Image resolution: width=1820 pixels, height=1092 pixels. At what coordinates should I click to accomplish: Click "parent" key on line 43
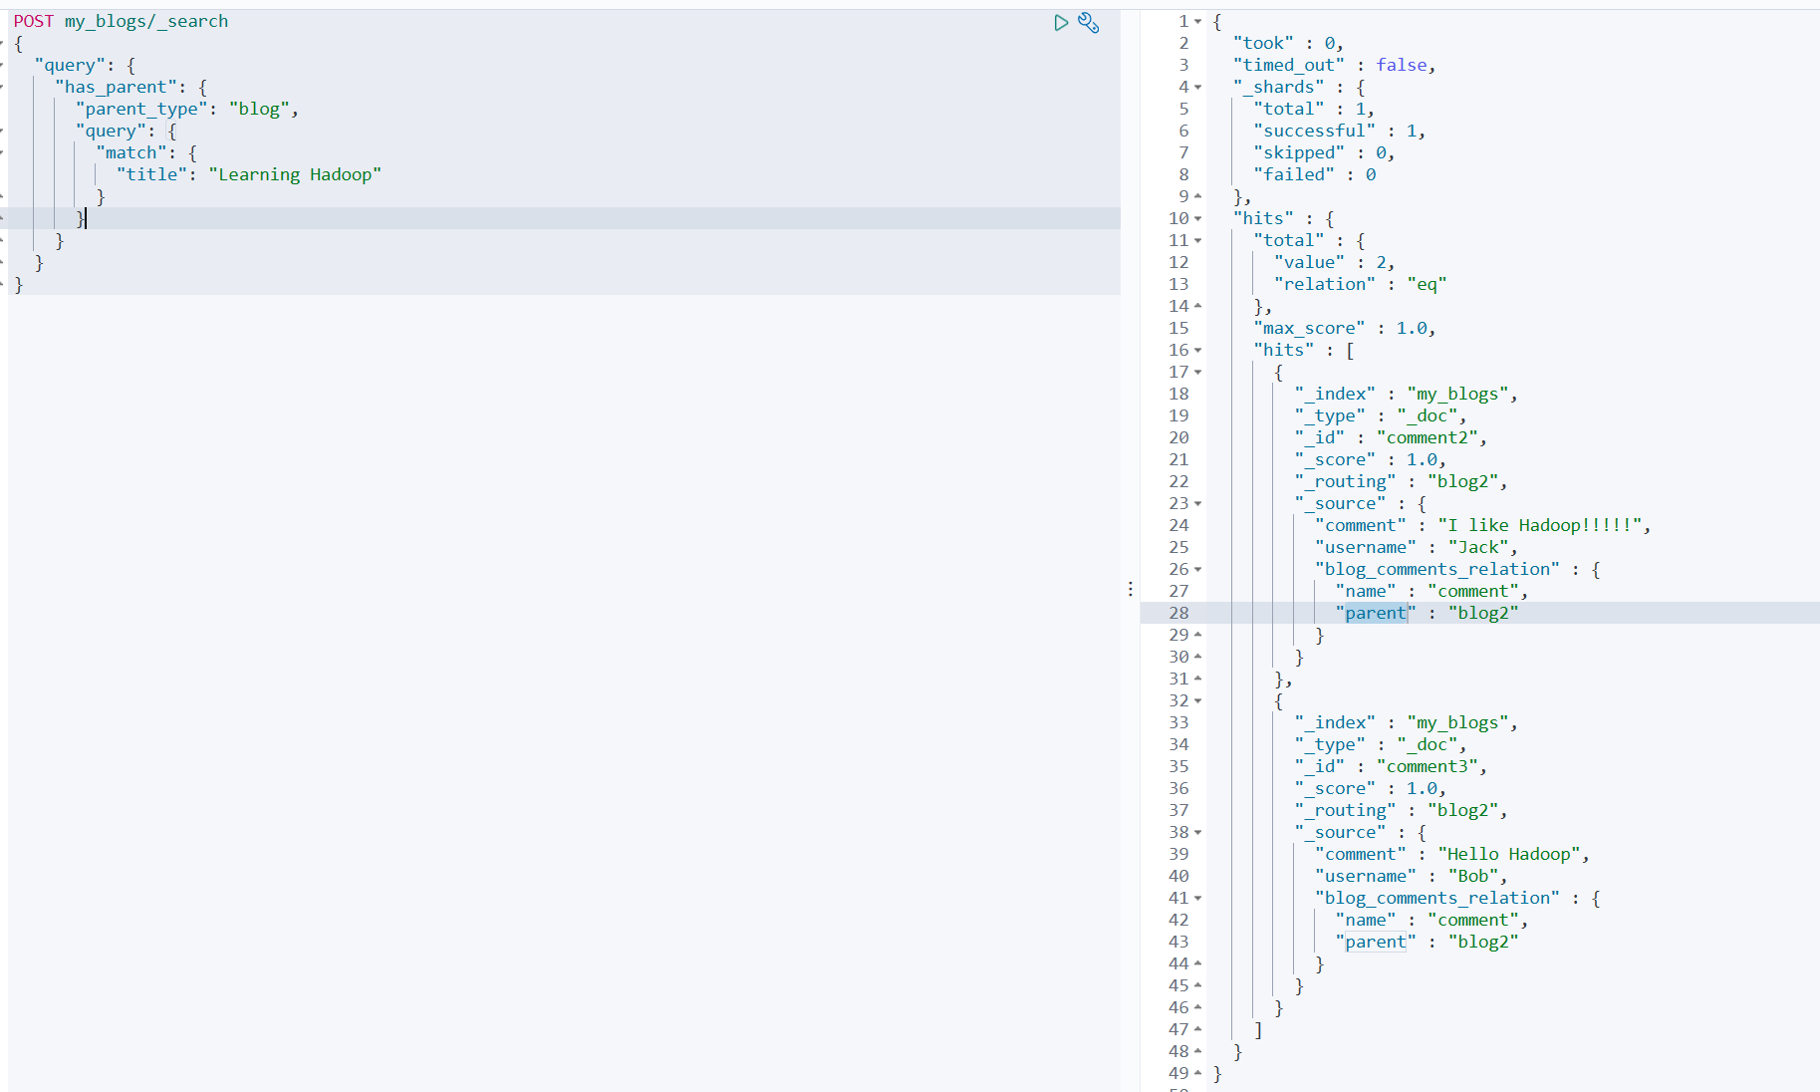pos(1376,942)
